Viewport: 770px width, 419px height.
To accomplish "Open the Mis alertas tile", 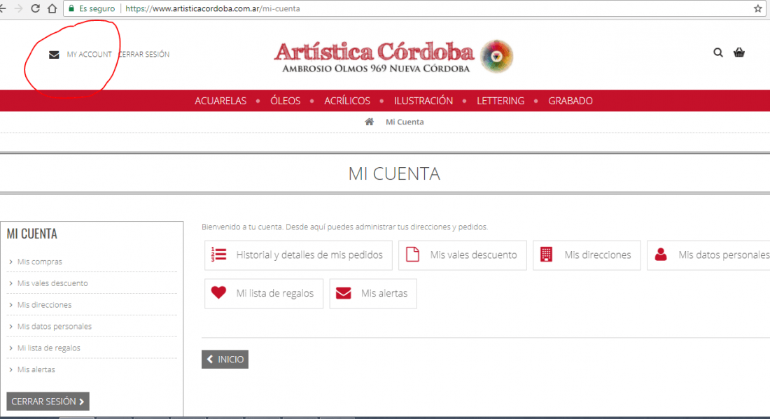I will pos(373,293).
